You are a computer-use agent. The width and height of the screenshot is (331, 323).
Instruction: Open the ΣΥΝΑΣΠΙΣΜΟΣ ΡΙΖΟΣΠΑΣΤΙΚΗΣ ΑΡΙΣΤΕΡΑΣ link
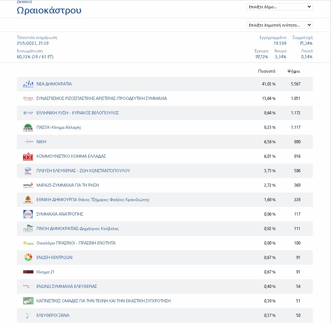(x=101, y=98)
